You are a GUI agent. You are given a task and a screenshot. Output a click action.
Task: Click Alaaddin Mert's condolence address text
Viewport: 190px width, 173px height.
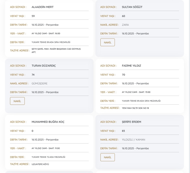[56, 50]
